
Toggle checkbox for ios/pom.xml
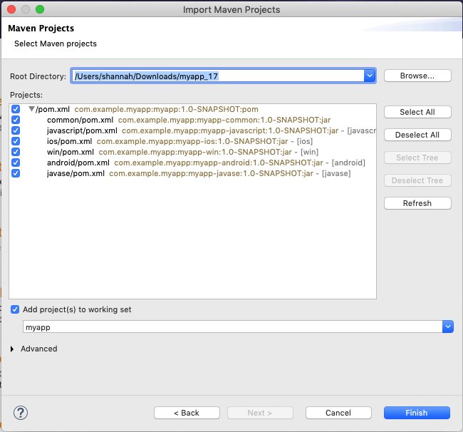point(16,141)
